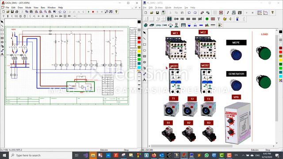Show hidden system tray icons
This screenshot has height=159, width=283.
point(243,155)
